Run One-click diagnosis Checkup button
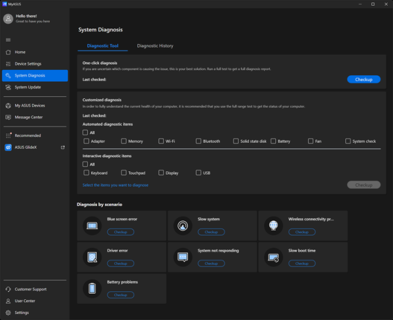The image size is (393, 320). point(364,79)
